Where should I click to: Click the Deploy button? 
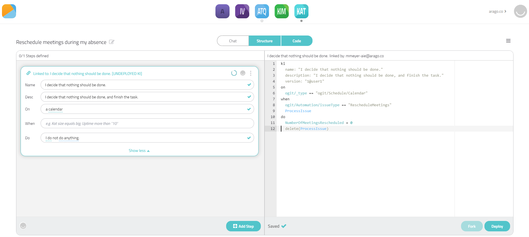point(497,226)
